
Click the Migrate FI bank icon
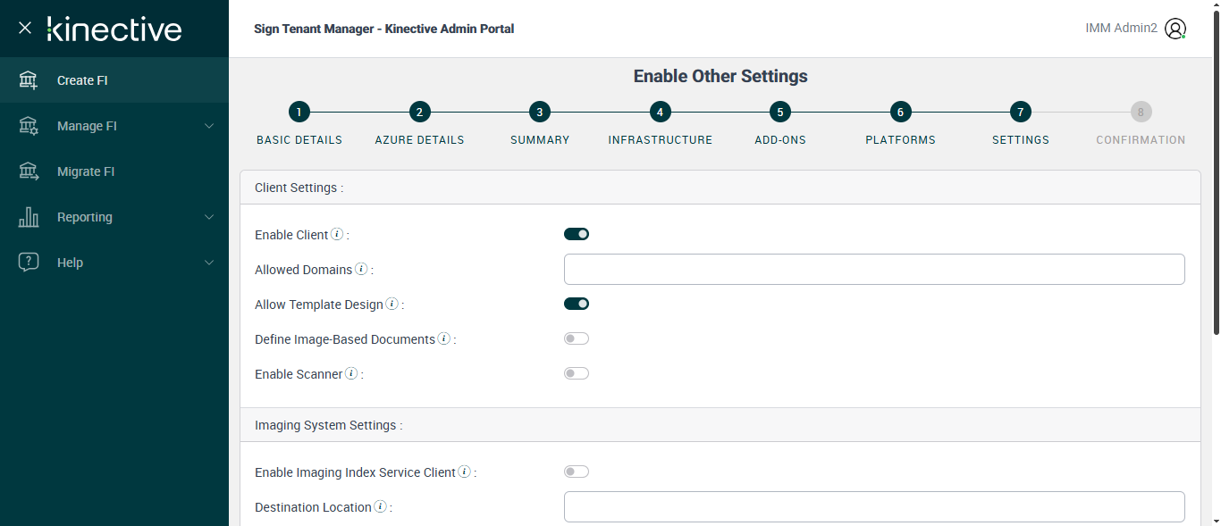[x=29, y=171]
